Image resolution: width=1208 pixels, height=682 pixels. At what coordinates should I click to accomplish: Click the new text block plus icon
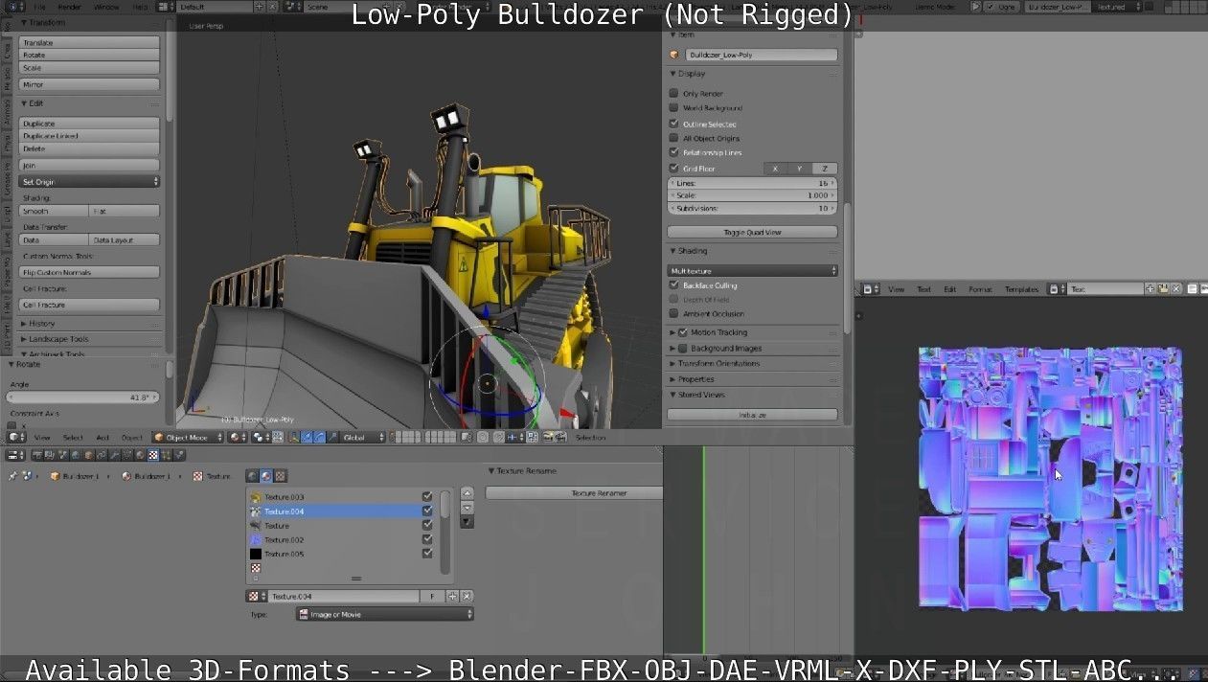tap(1150, 288)
